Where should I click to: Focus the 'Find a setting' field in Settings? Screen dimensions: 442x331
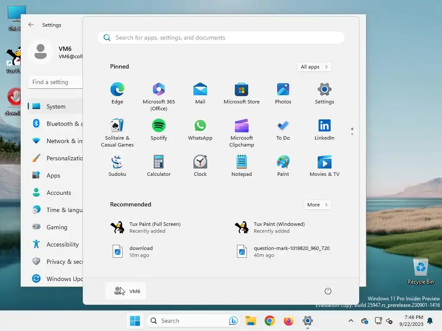tap(56, 82)
